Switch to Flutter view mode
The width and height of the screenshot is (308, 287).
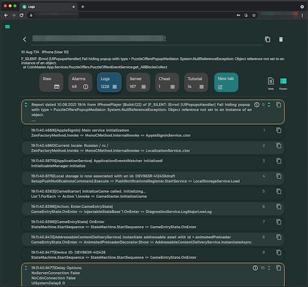283,84
